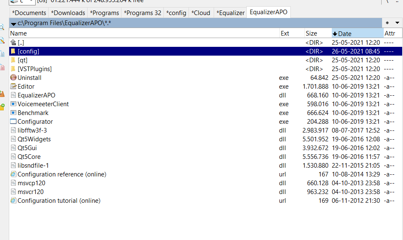
Task: Click the Configuration tutorial url icon
Action: pyautogui.click(x=13, y=201)
